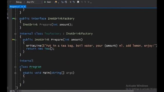The height and width of the screenshot is (92, 164).
Task: Collapse the Program class block
Action: pos(15,67)
